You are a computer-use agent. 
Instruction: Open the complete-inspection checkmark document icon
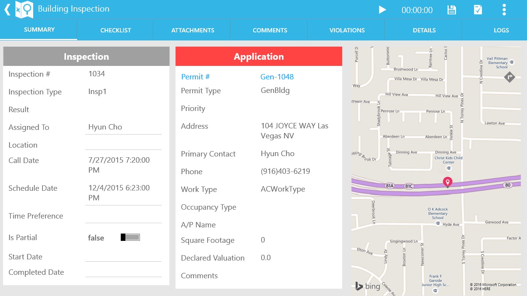(478, 10)
